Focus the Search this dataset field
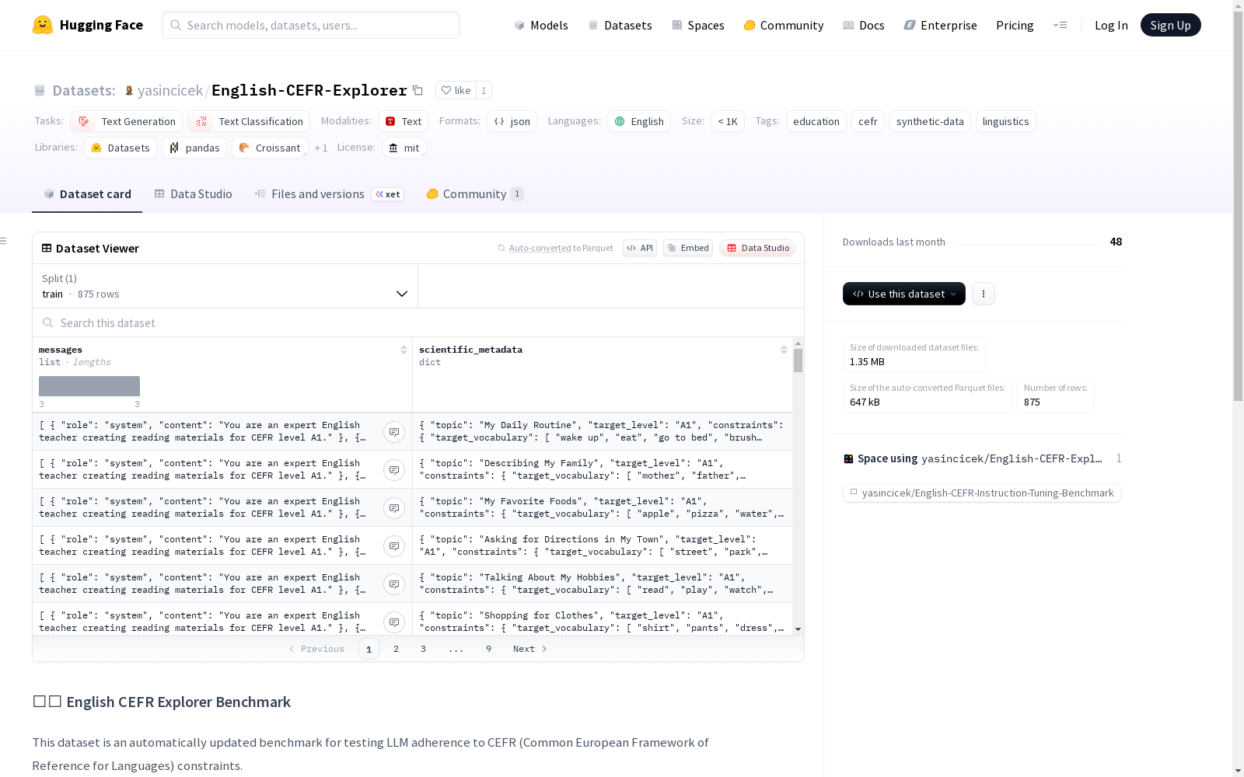 (418, 322)
